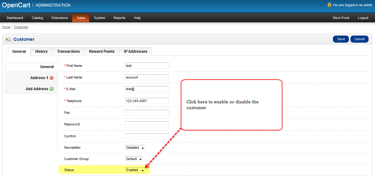
Task: Click the Customer page heading text
Action: click(24, 39)
